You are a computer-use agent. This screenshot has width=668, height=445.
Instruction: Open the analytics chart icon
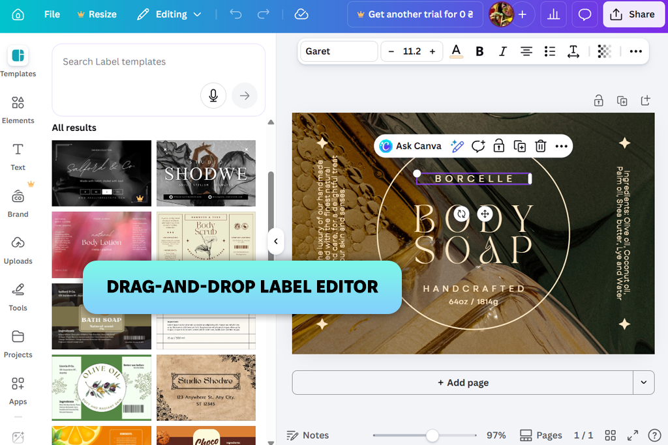click(x=553, y=14)
